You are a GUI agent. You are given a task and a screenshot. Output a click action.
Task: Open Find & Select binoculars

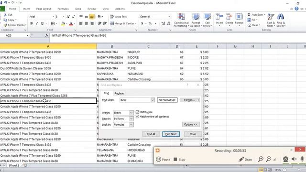coord(281,20)
